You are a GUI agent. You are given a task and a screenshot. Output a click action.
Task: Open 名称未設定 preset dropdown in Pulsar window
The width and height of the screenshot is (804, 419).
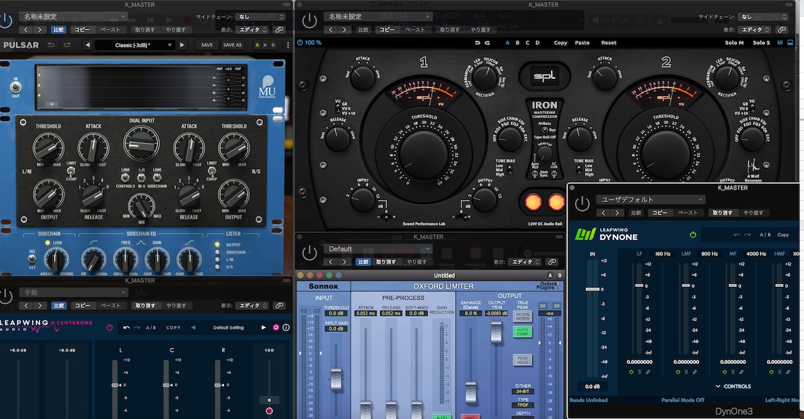click(72, 16)
